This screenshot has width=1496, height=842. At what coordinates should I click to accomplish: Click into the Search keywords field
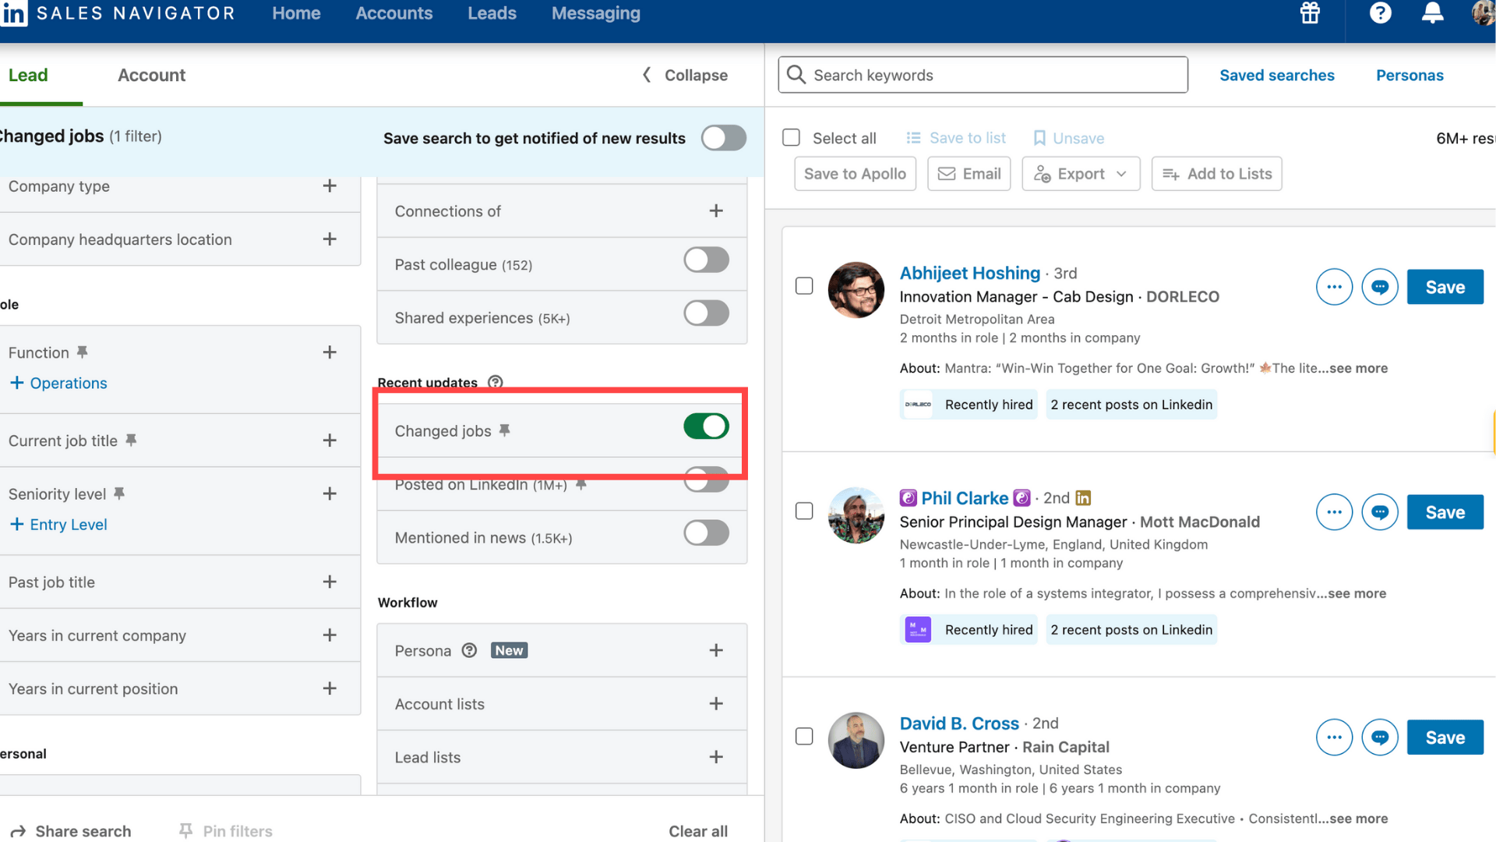tap(982, 75)
